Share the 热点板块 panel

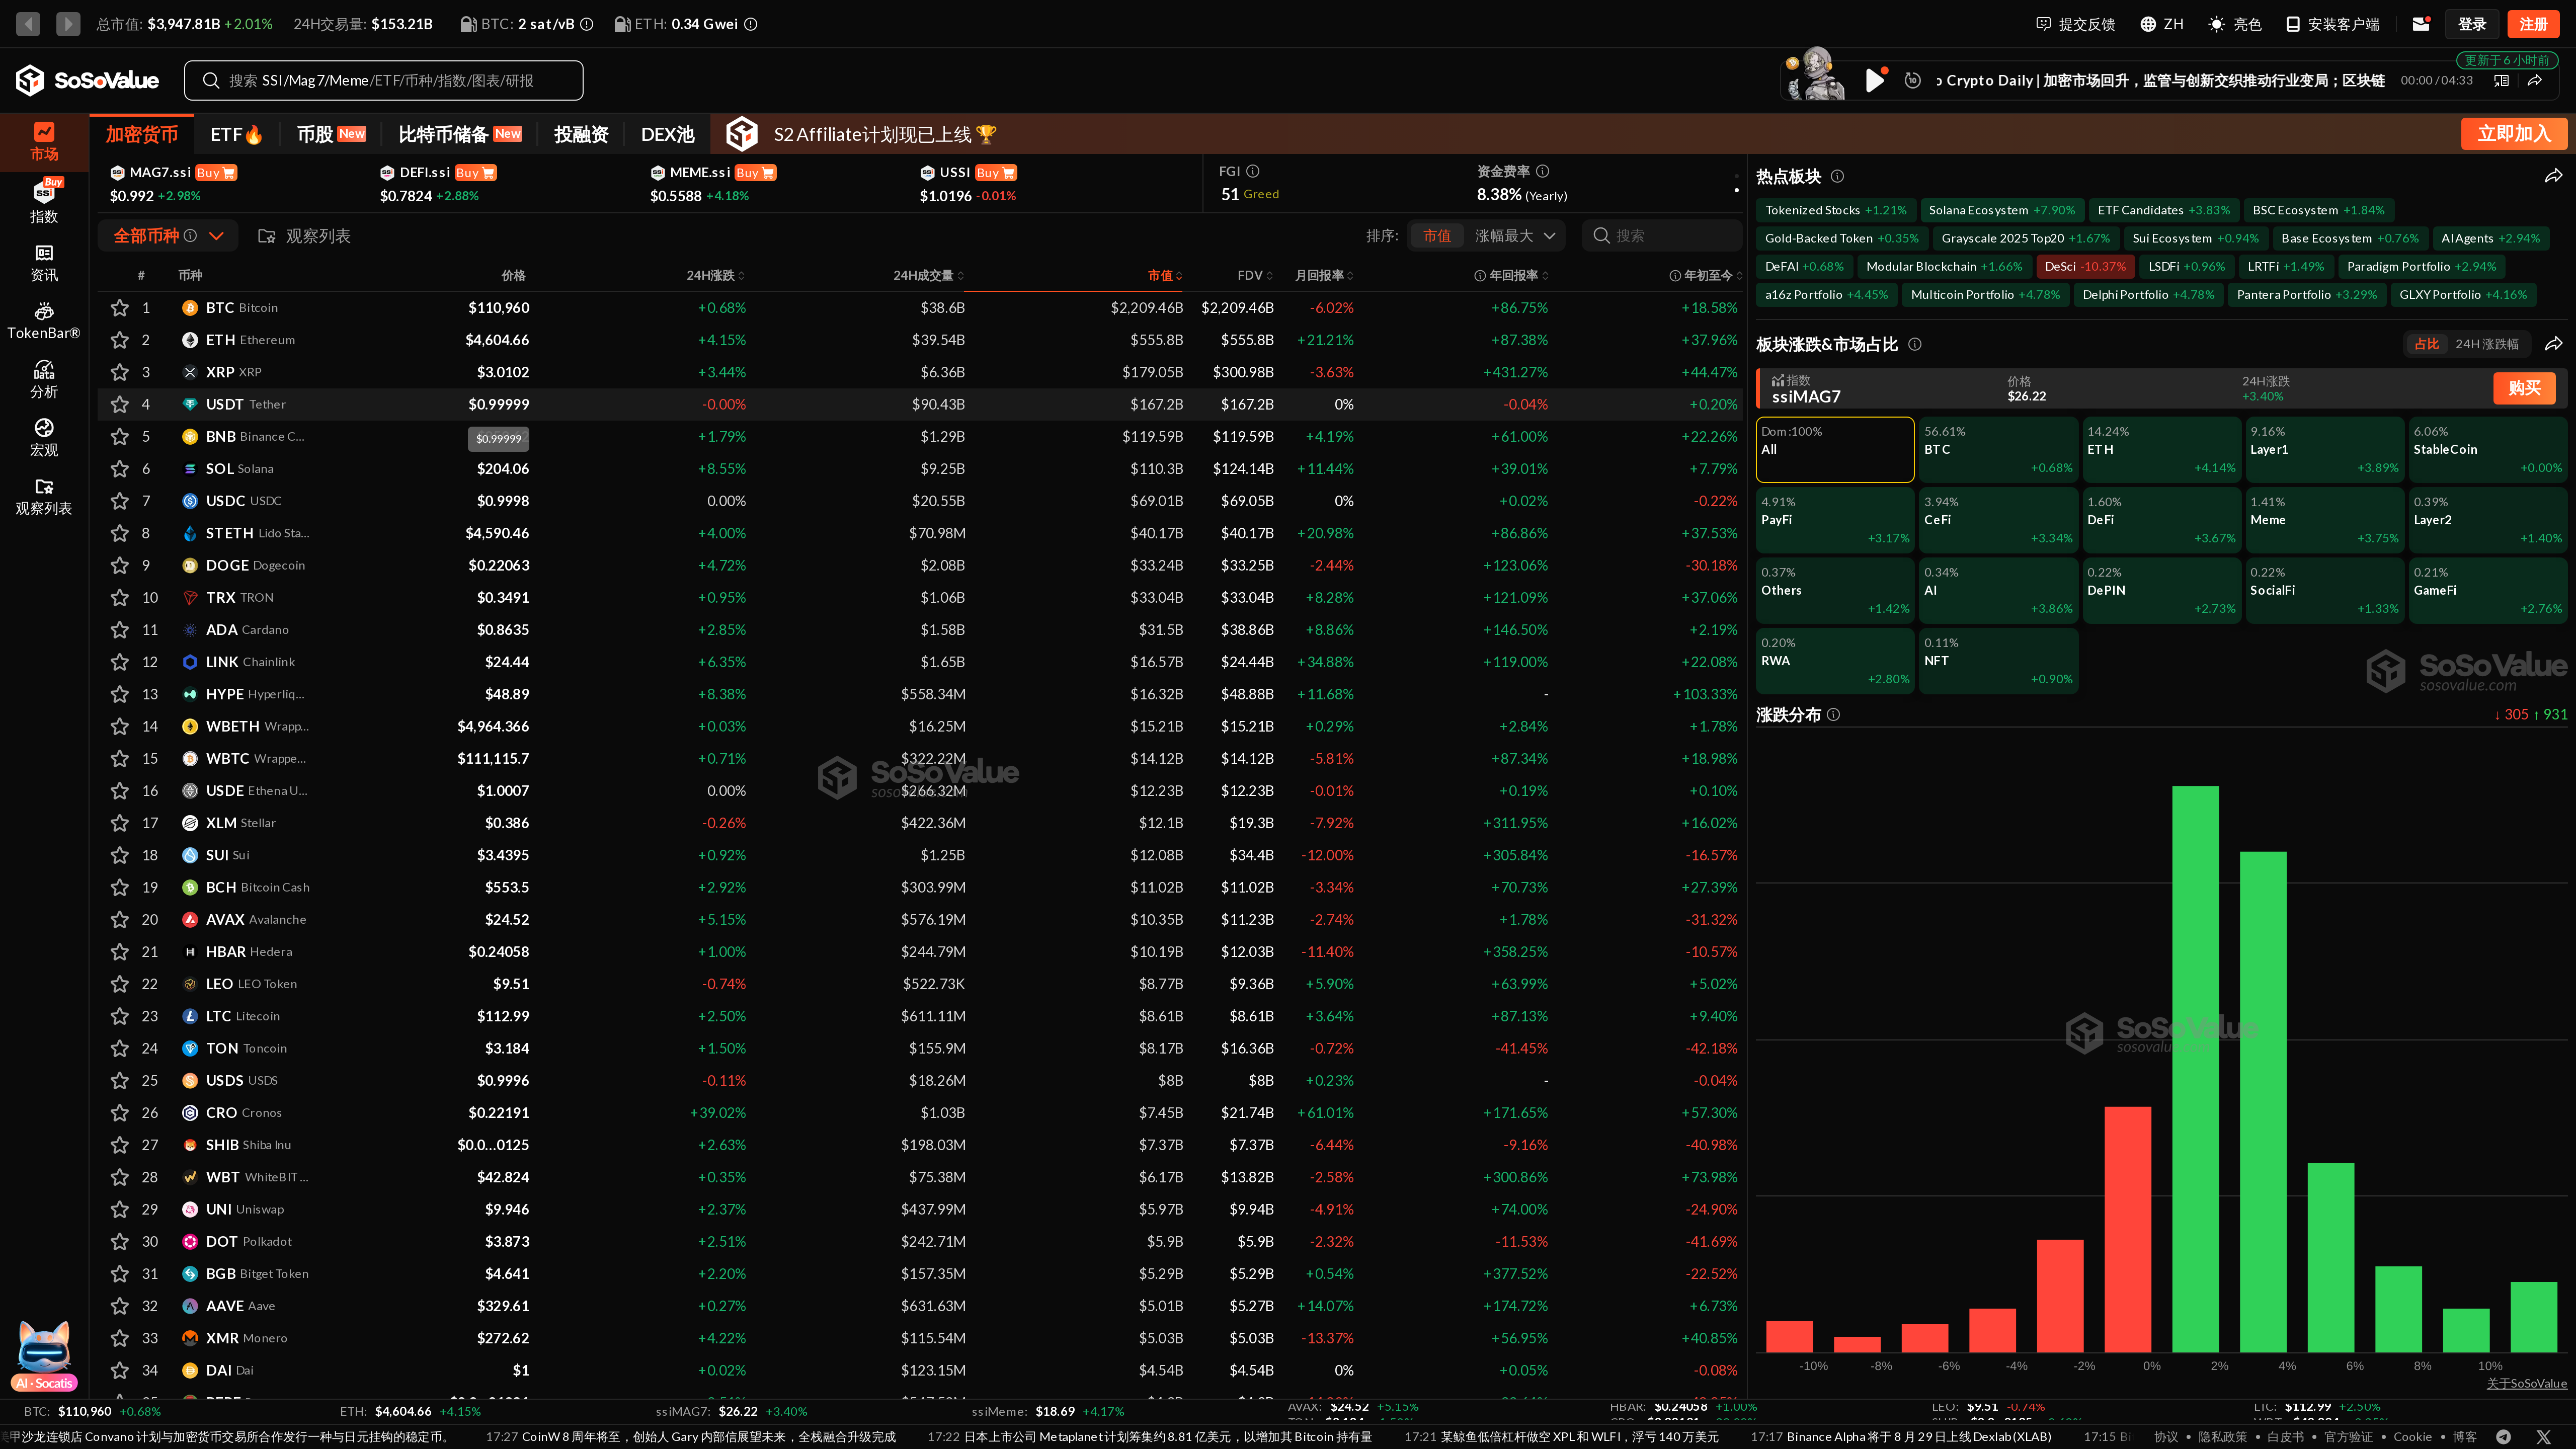coord(2553,176)
